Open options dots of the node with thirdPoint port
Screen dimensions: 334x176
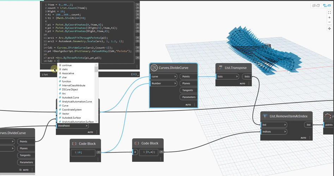(97, 132)
